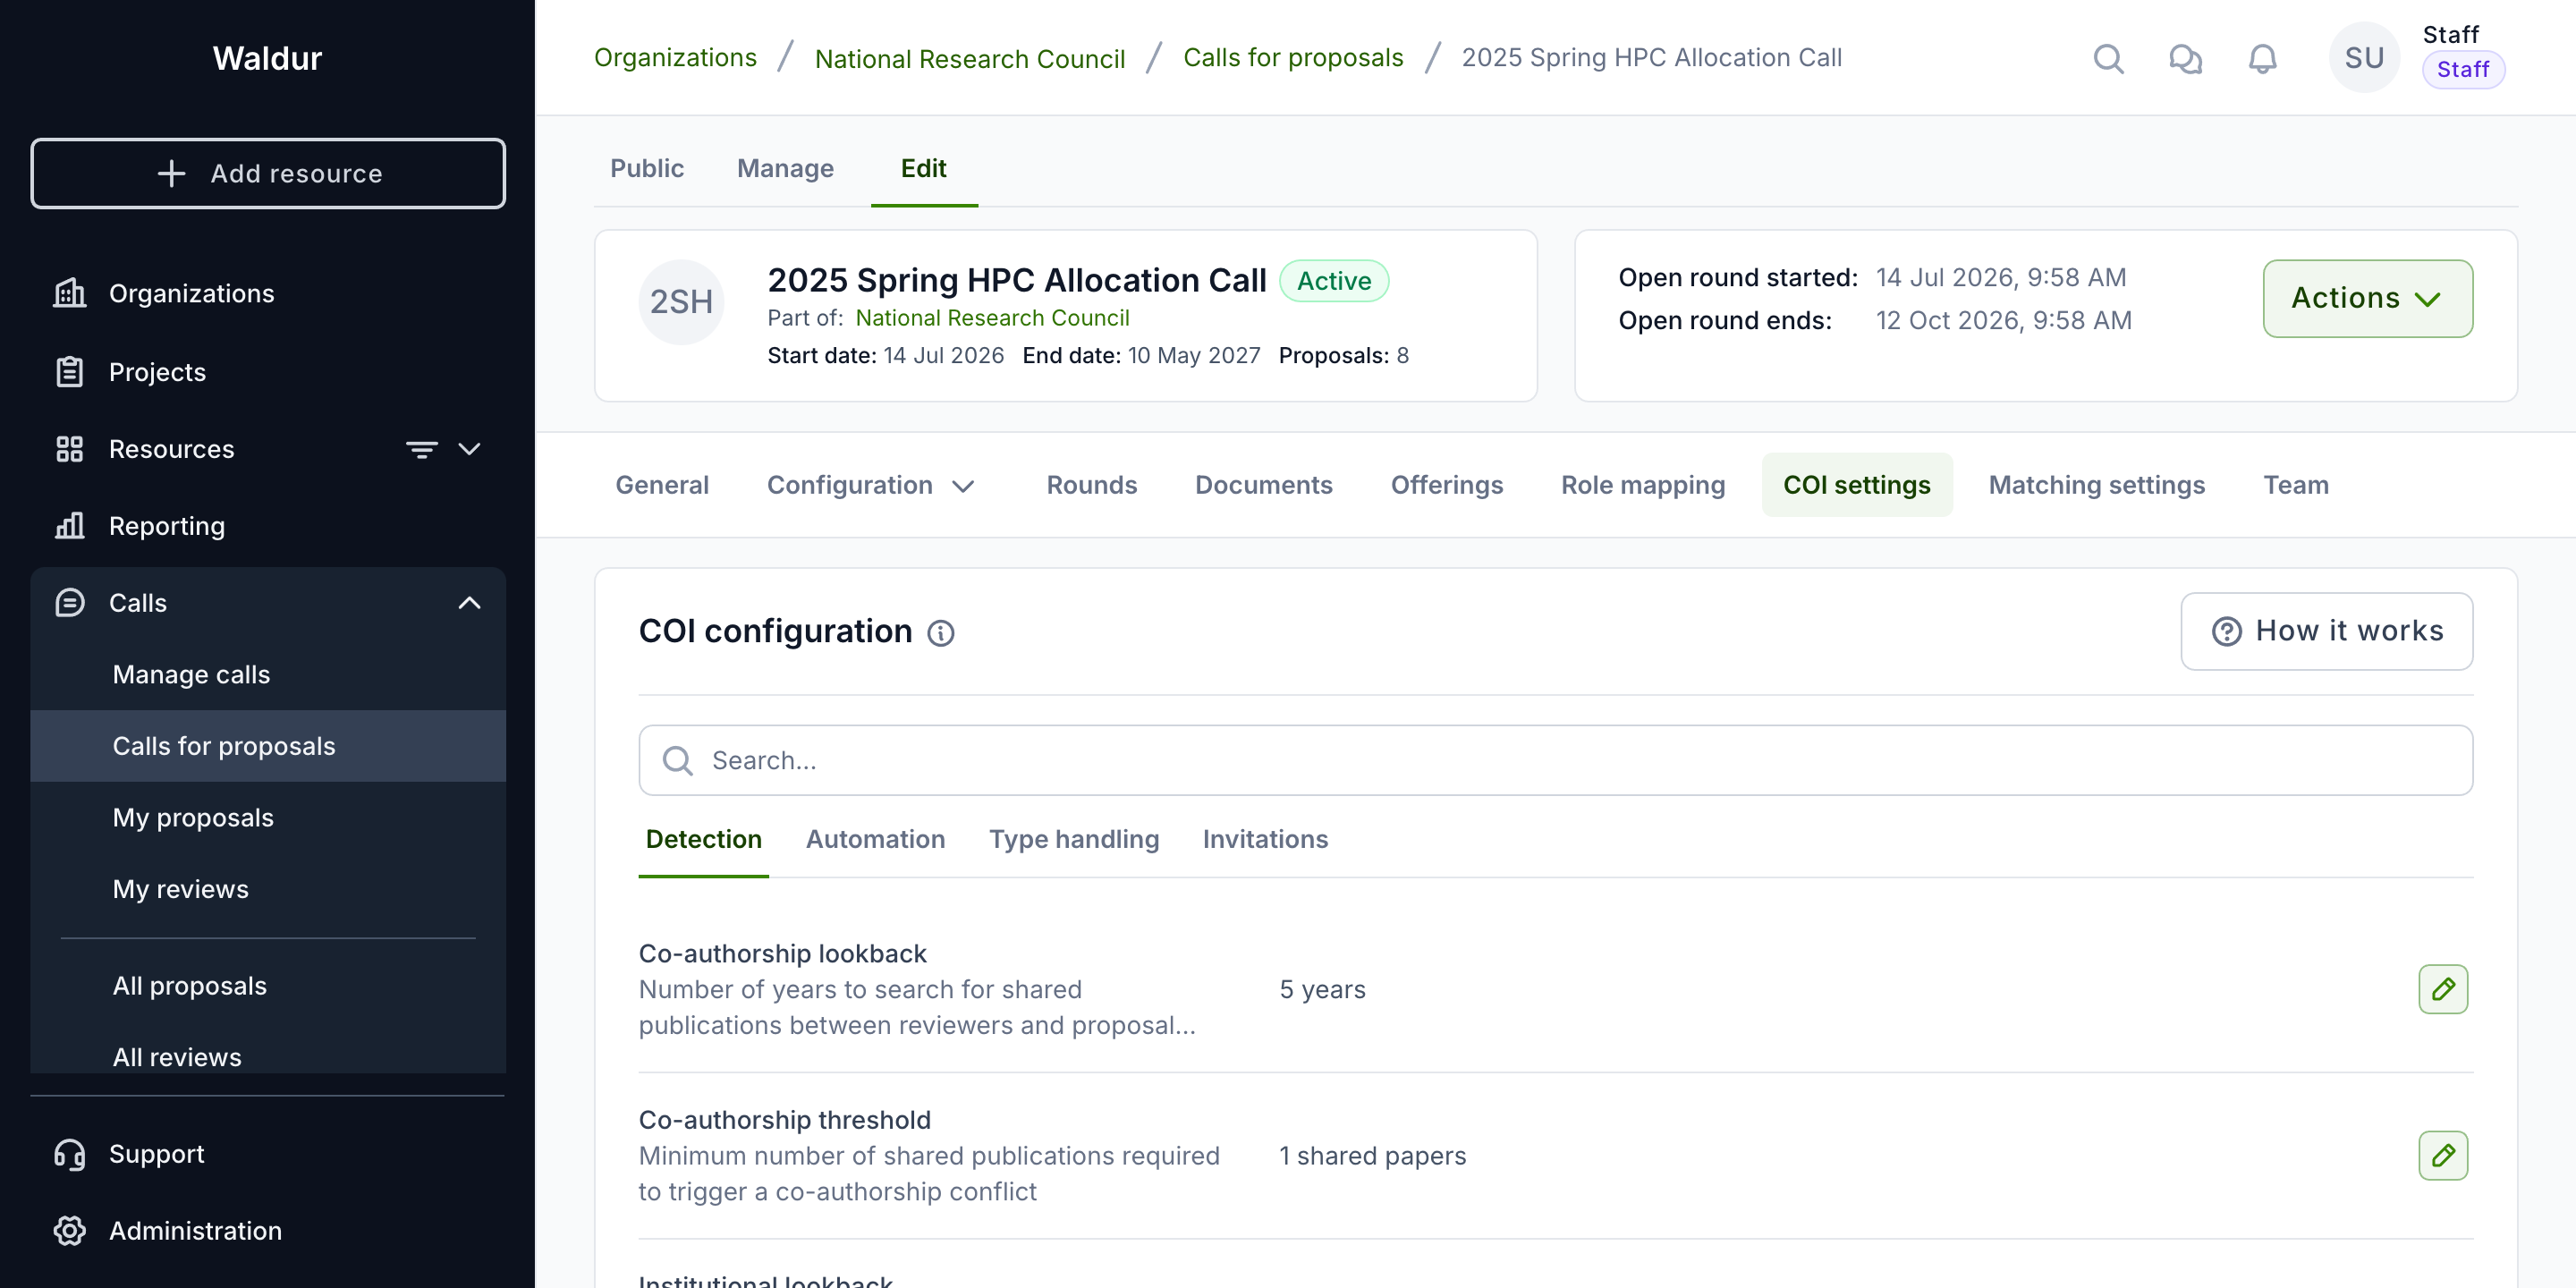Click the Resources grid icon in sidebar
Screen dimensions: 2576x1288
(x=69, y=449)
